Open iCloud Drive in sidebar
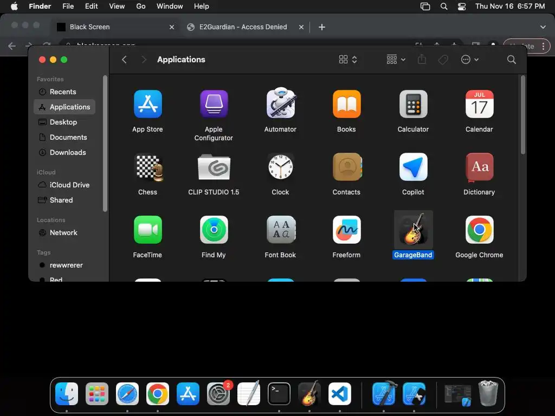 [x=64, y=185]
